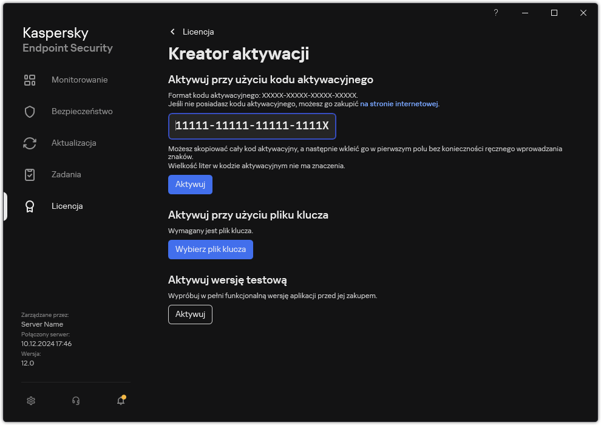Image resolution: width=601 pixels, height=425 pixels.
Task: Select the Monitorowanie menu entry
Action: click(x=80, y=80)
